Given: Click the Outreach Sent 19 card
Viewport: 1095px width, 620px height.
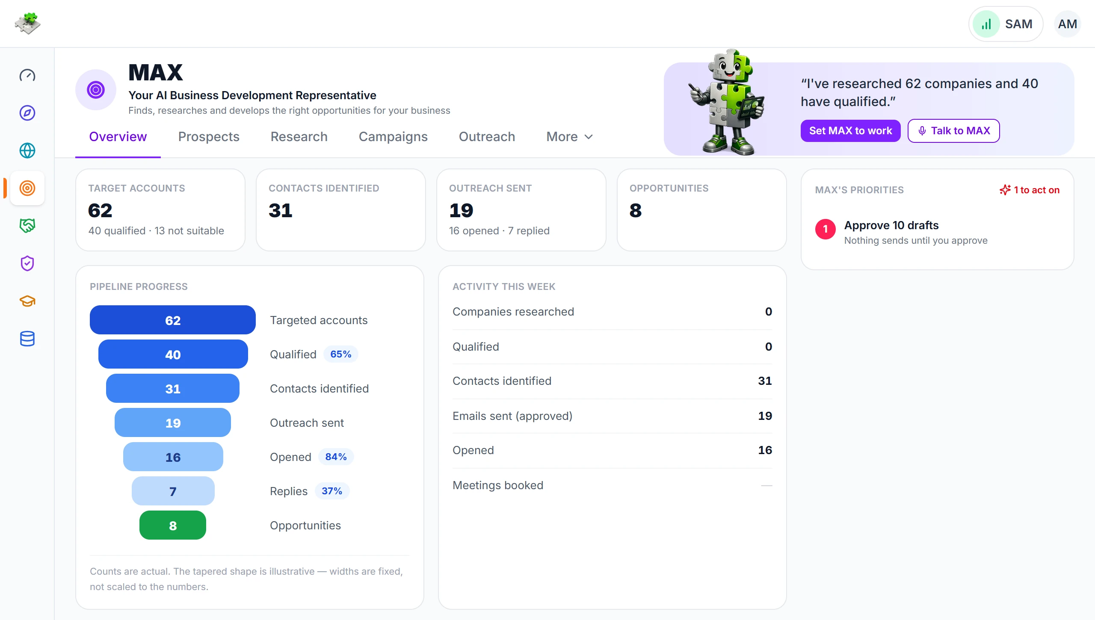Looking at the screenshot, I should [521, 210].
